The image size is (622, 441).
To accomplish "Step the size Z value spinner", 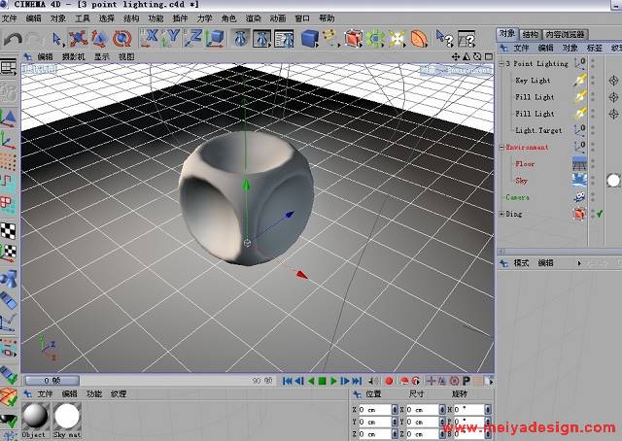I will tap(442, 434).
